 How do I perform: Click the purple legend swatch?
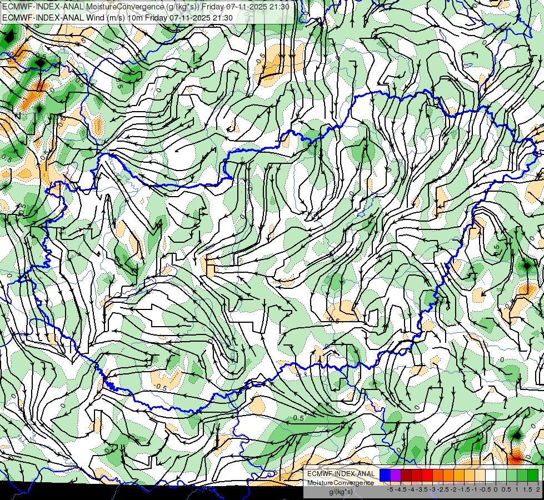coord(396,476)
